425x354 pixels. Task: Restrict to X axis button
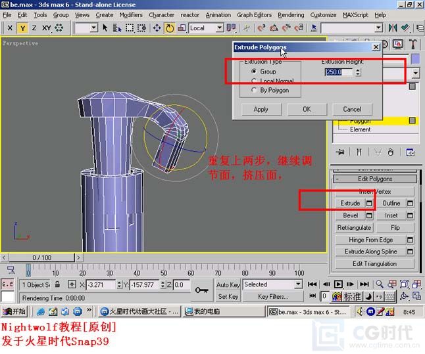(x=10, y=28)
